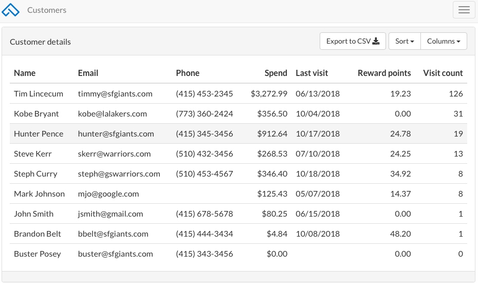Screen dimensions: 478x290
Task: Click the Customers page title
Action: pyautogui.click(x=47, y=10)
